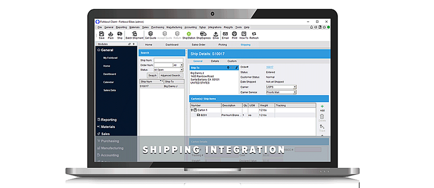434x188 pixels.
Task: Switch to the Sales Order tab
Action: (x=198, y=45)
